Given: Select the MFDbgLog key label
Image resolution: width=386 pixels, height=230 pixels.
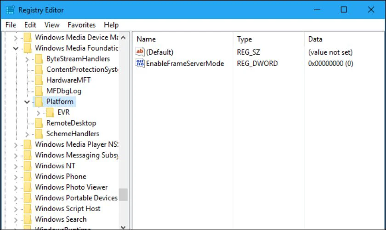Looking at the screenshot, I should (64, 91).
